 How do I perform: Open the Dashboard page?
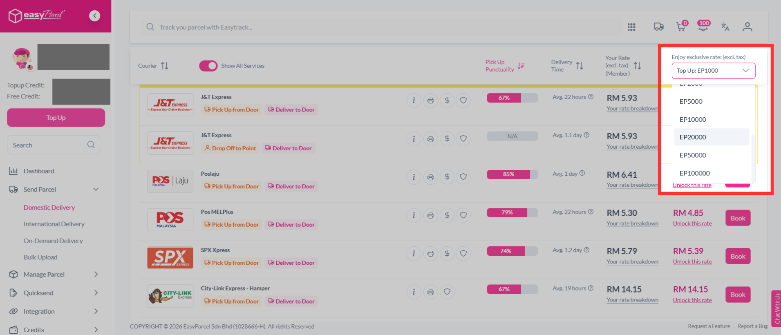point(39,171)
